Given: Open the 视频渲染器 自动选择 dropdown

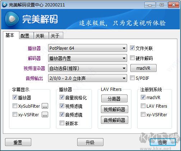Looking at the screenshot, I should 88,68.
